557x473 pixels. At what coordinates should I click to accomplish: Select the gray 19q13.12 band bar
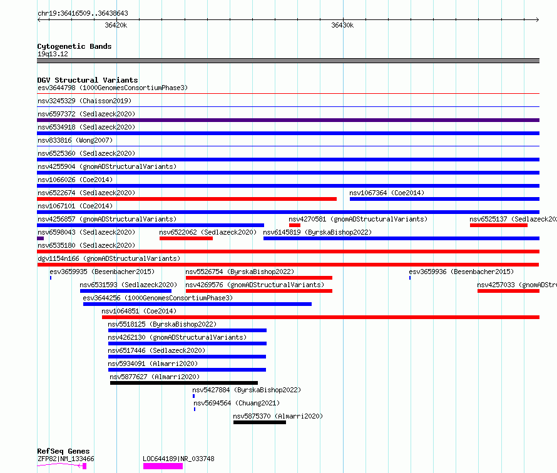point(288,61)
